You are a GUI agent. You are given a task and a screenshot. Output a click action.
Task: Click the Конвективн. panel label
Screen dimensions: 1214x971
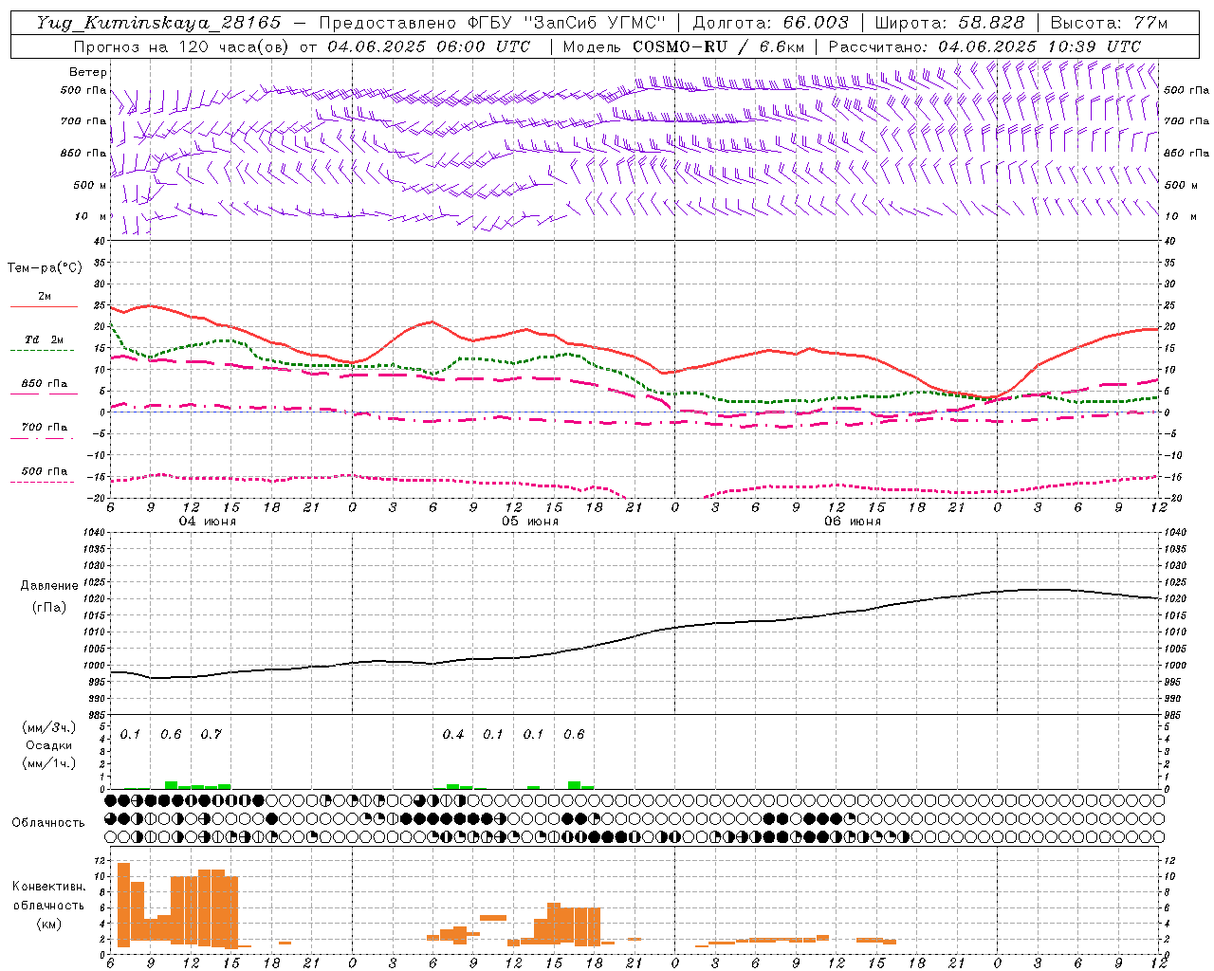click(48, 887)
